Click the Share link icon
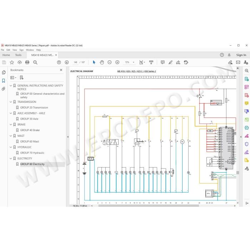This screenshot has height=250, width=250. (x=230, y=62)
